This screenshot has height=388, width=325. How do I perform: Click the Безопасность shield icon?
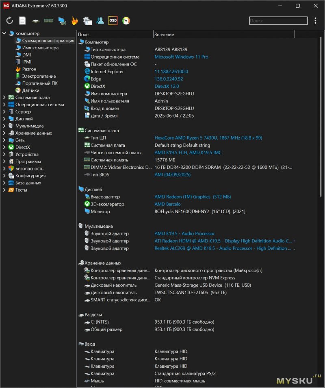(11, 168)
